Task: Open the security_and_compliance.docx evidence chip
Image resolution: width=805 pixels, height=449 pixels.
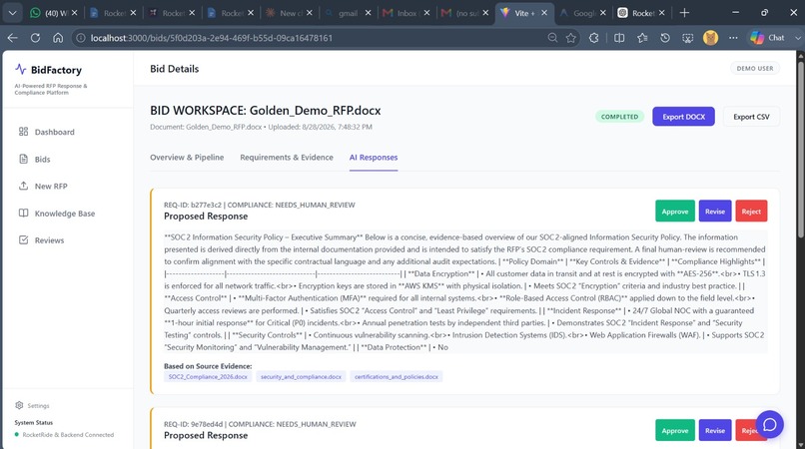Action: [x=301, y=376]
